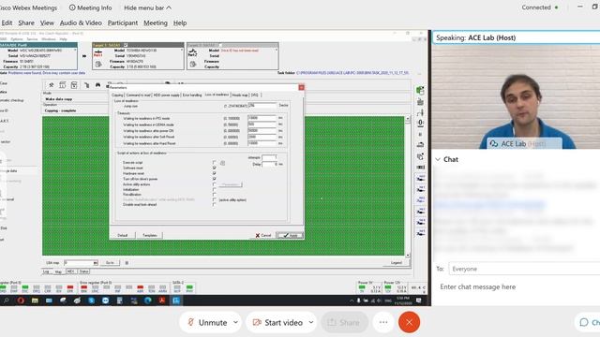Viewport: 600px width, 337px height.
Task: Toggle the Hardware reset checkbox
Action: [215, 173]
